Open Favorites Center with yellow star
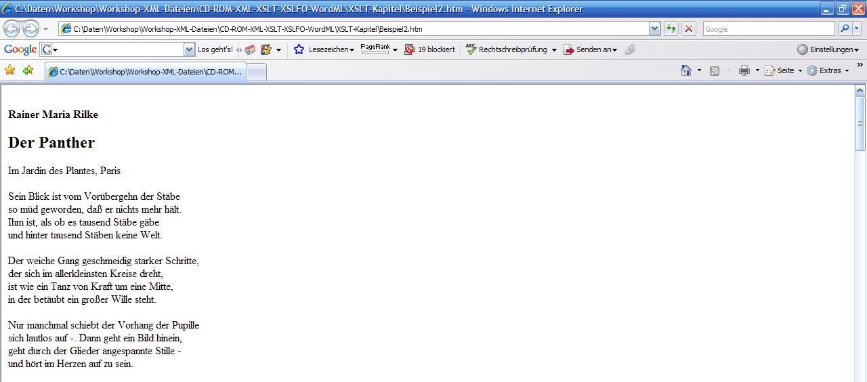This screenshot has height=382, width=867. (x=10, y=70)
